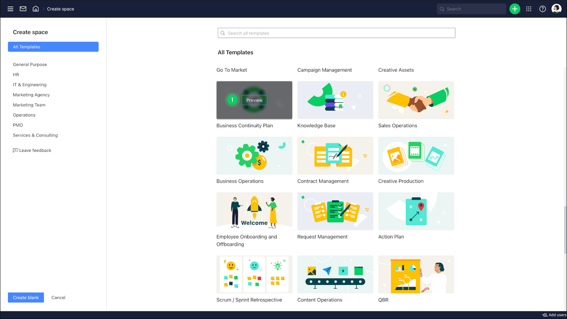567x319 pixels.
Task: Click the Cancel button
Action: point(58,298)
